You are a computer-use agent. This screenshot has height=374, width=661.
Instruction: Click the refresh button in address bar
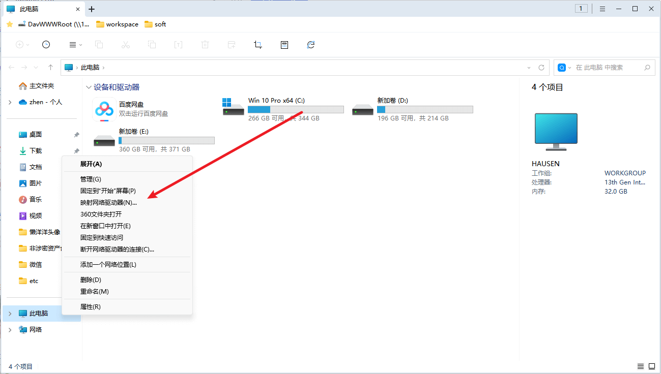click(x=541, y=68)
